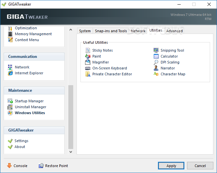217x173 pixels.
Task: Launch Magnifier utility link
Action: tap(101, 62)
